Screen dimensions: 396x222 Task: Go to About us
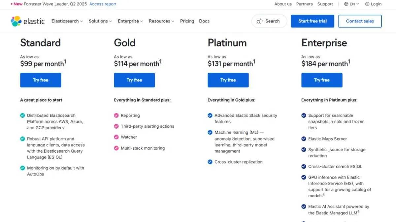pos(283,4)
